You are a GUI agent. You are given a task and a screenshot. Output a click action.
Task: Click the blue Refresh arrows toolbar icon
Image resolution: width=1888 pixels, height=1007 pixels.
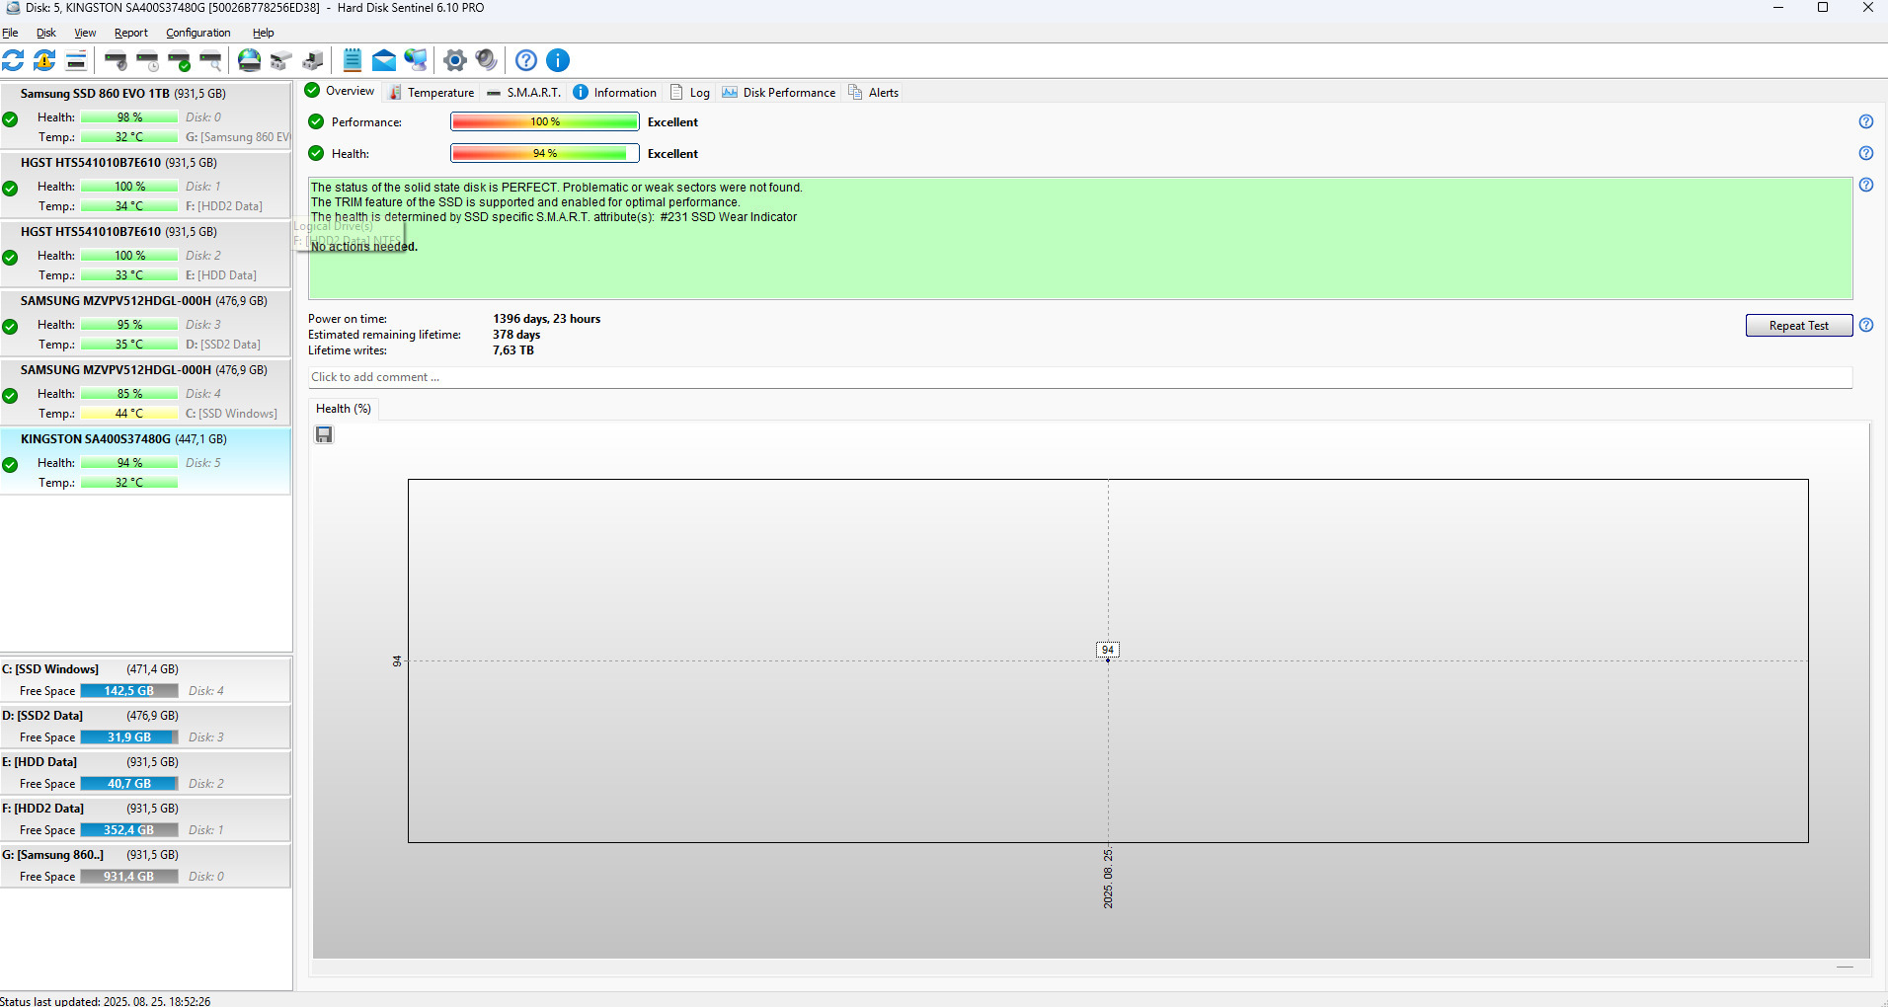(13, 60)
